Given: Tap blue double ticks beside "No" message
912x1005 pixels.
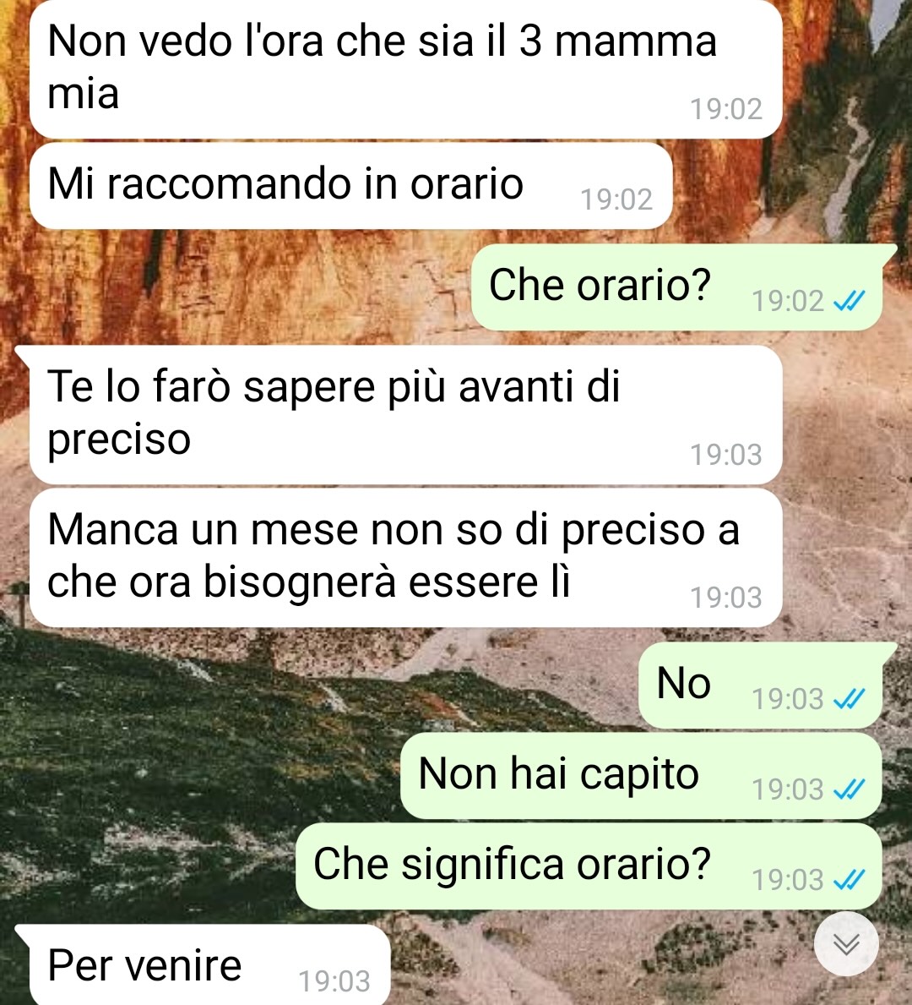Looking at the screenshot, I should [850, 699].
